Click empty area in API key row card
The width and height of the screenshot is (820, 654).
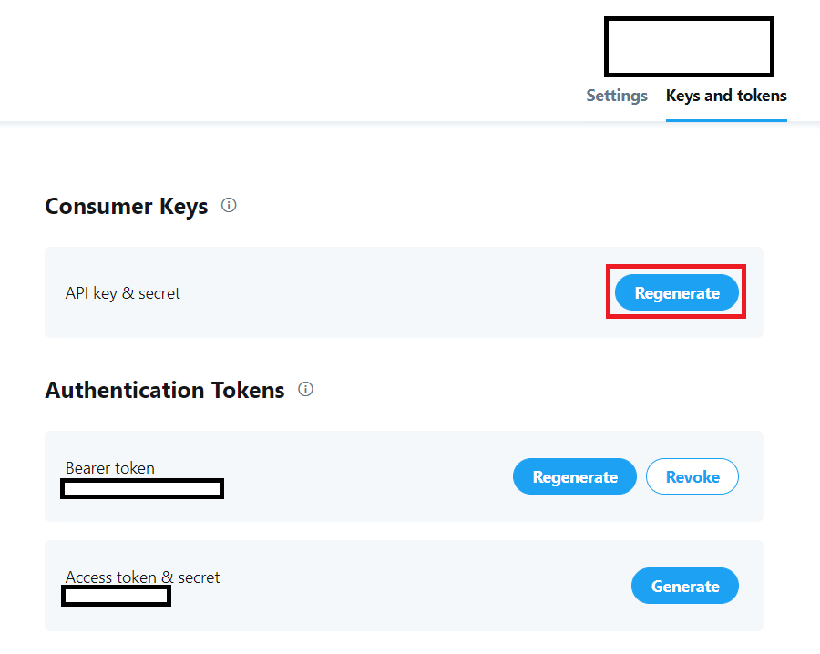pyautogui.click(x=392, y=292)
